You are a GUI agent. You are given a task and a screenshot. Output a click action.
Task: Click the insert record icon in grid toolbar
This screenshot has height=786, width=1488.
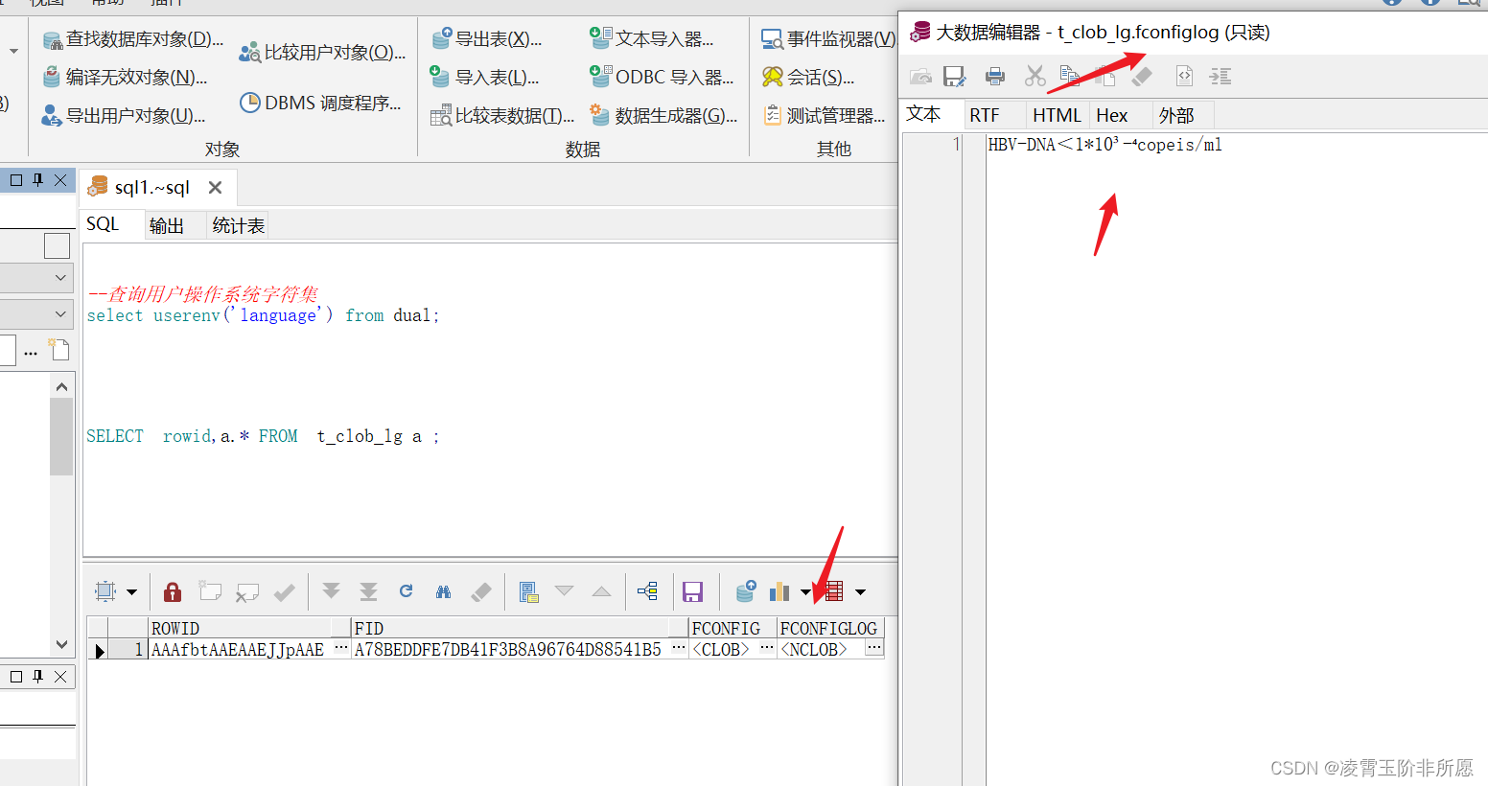point(210,591)
